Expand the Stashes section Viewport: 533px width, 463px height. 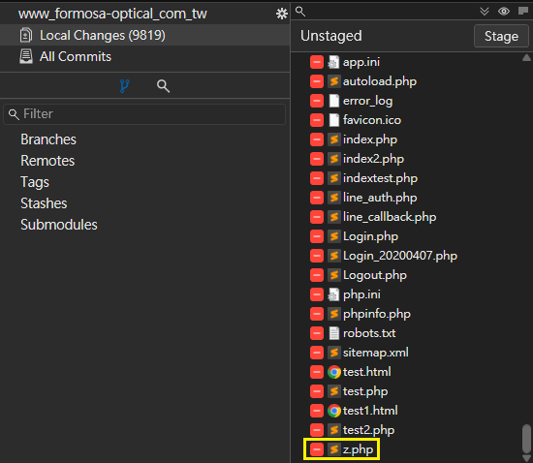coord(44,203)
